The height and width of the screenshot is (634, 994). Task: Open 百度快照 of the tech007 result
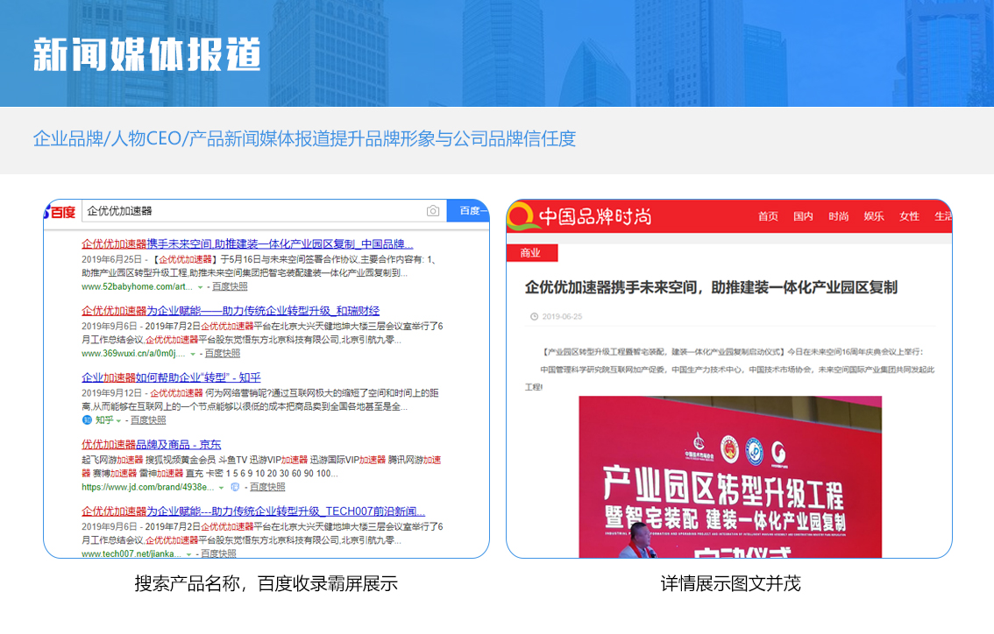219,553
